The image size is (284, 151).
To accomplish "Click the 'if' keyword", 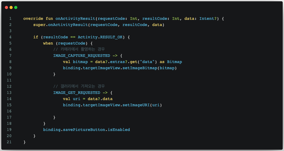I will click(36, 37).
